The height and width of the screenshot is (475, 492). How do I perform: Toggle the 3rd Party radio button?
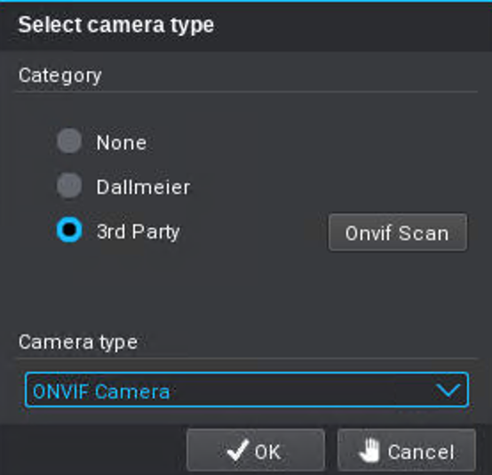(69, 229)
